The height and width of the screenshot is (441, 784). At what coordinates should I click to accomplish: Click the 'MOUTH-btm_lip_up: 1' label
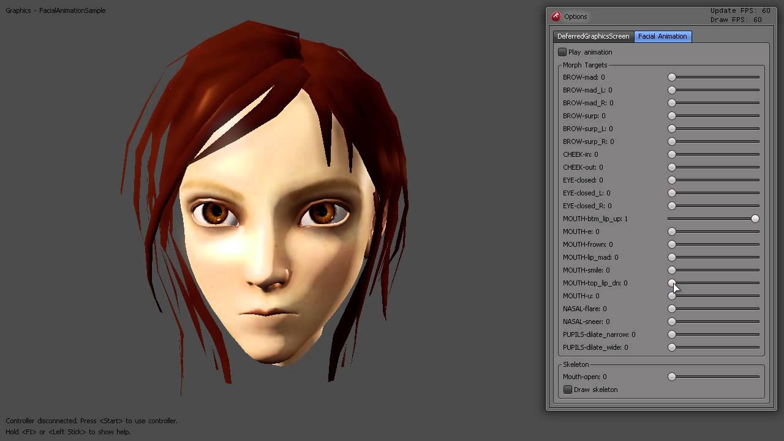(x=595, y=219)
